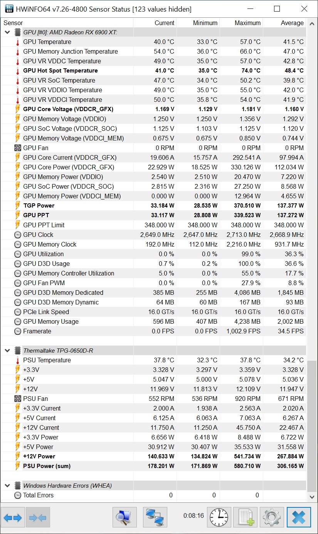Click the shrink columns arrows button
This screenshot has height=534, width=318.
[x=38, y=518]
